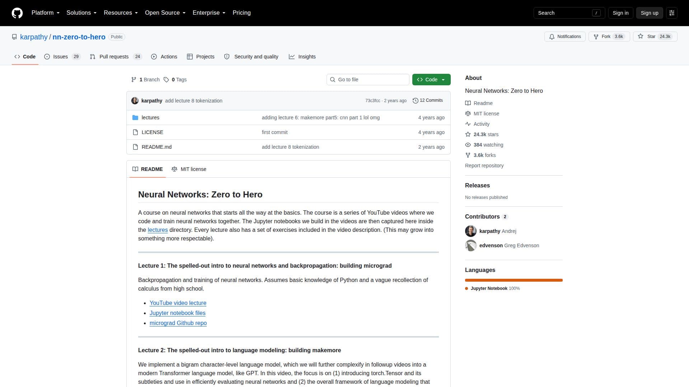Click the YouTube video lecture link
The width and height of the screenshot is (689, 387).
[178, 303]
